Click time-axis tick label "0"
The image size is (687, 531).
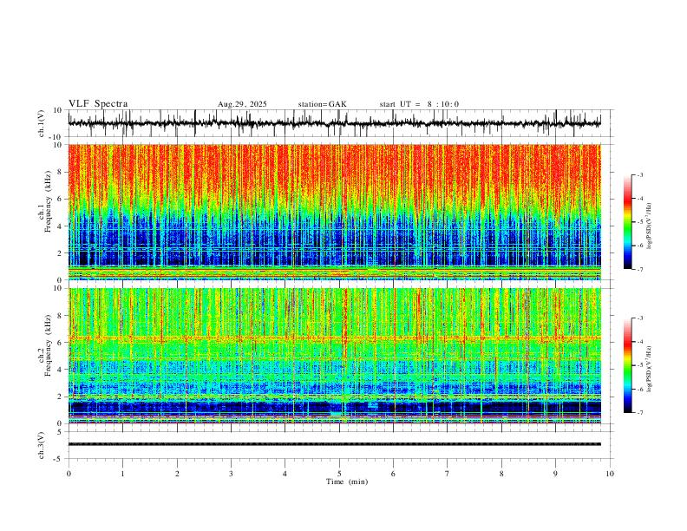click(x=69, y=474)
